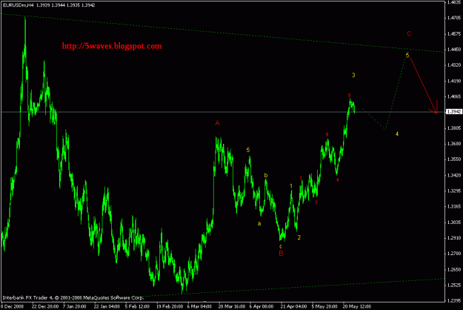The width and height of the screenshot is (463, 310).
Task: Click the 1.3295 price axis value
Action: point(454,191)
